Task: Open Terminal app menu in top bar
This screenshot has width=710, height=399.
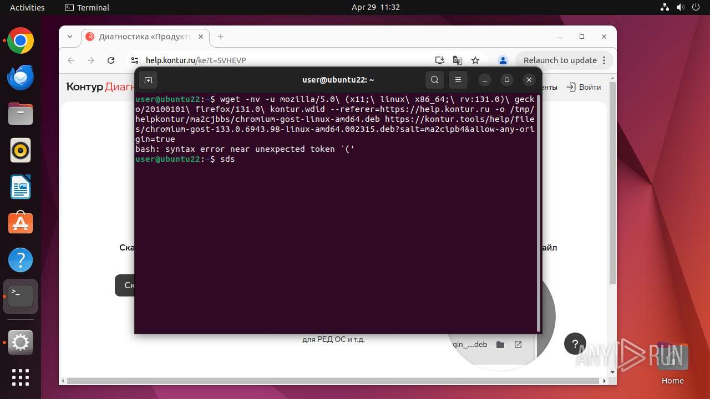Action: click(x=87, y=7)
